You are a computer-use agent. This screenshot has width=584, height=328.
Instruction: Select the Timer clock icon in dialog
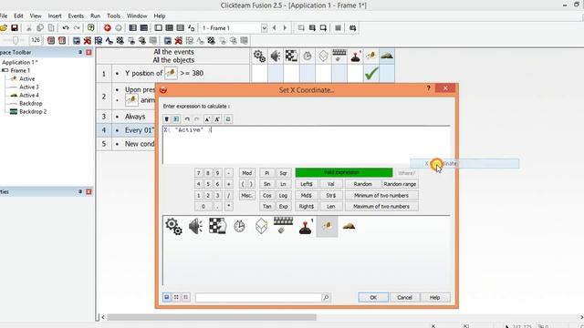239,226
